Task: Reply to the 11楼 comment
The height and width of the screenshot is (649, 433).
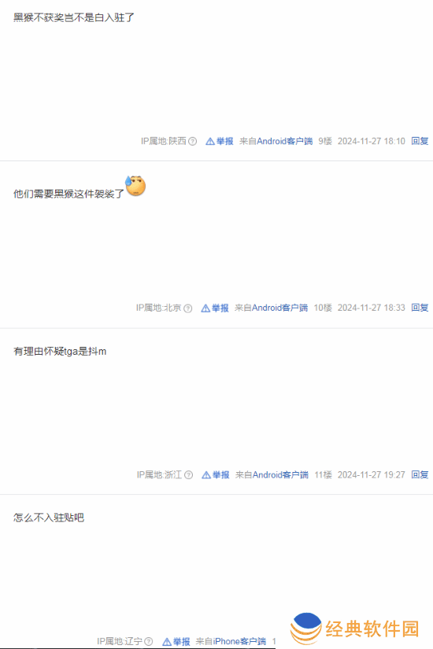Action: pos(420,474)
